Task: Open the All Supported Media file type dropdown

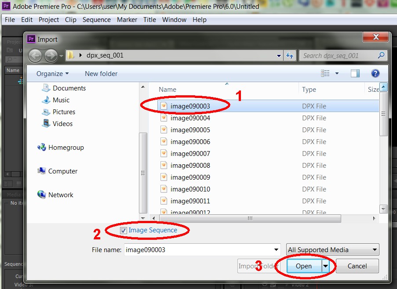Action: (x=332, y=250)
